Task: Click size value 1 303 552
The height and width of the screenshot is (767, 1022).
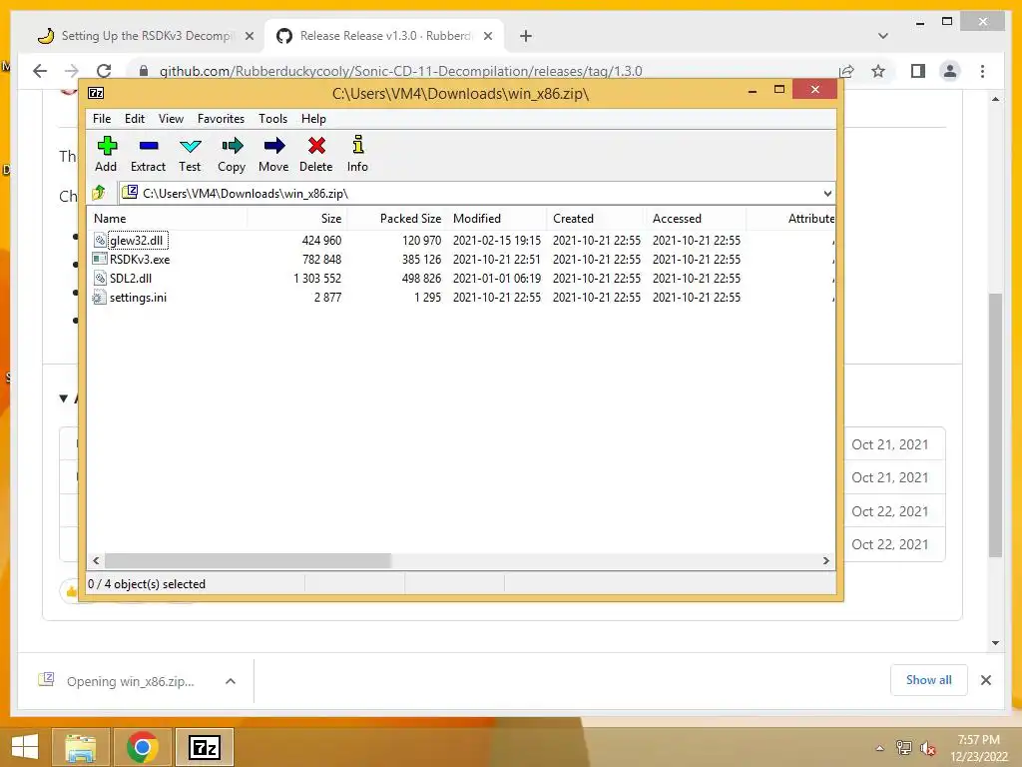Action: [317, 278]
